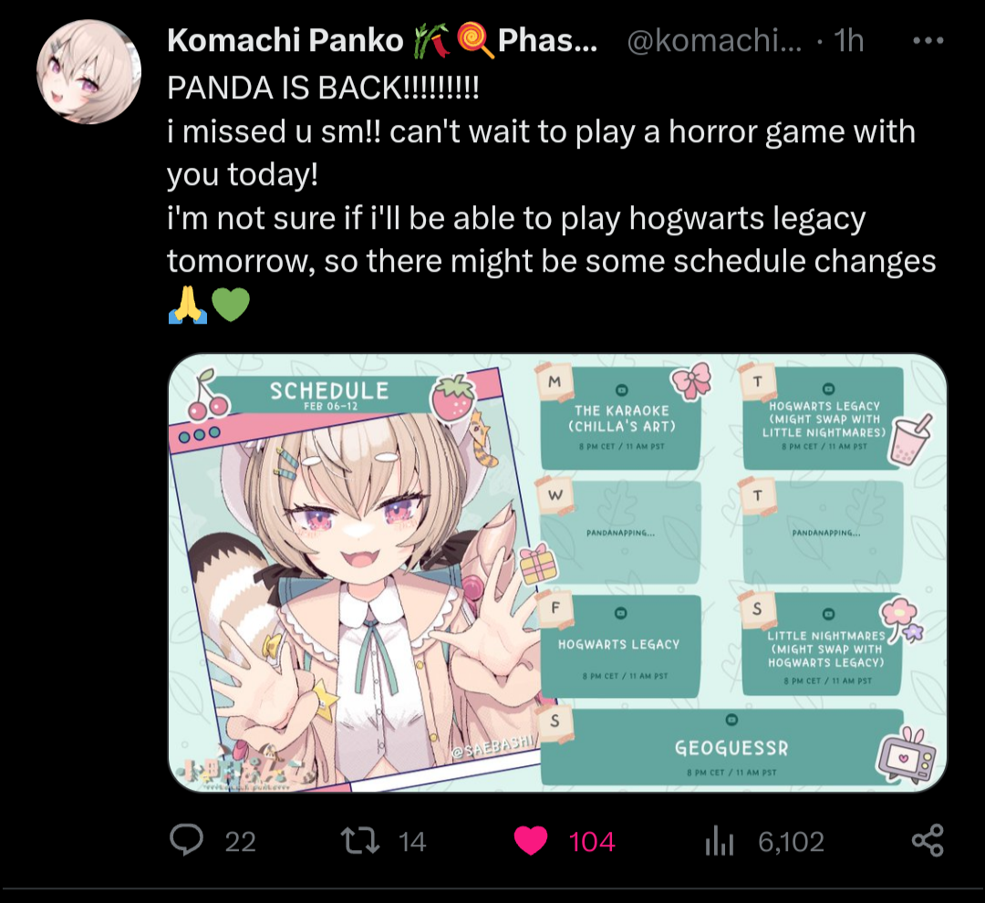Click the strawberry icon on schedule header
Image resolution: width=985 pixels, height=903 pixels.
tap(452, 399)
